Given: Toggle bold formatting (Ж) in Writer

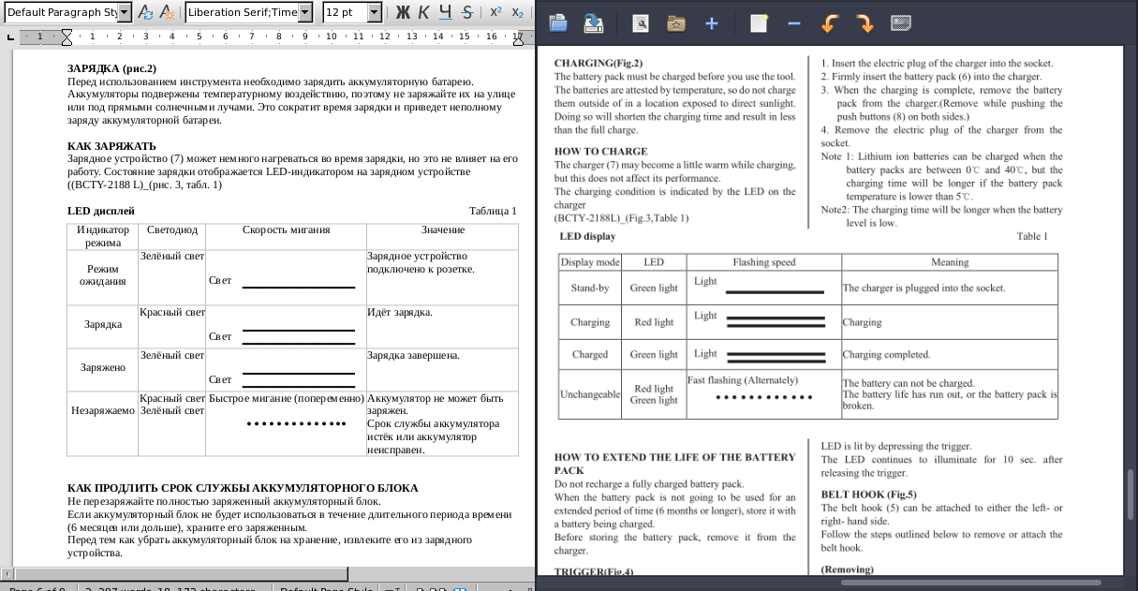Looking at the screenshot, I should (x=404, y=13).
